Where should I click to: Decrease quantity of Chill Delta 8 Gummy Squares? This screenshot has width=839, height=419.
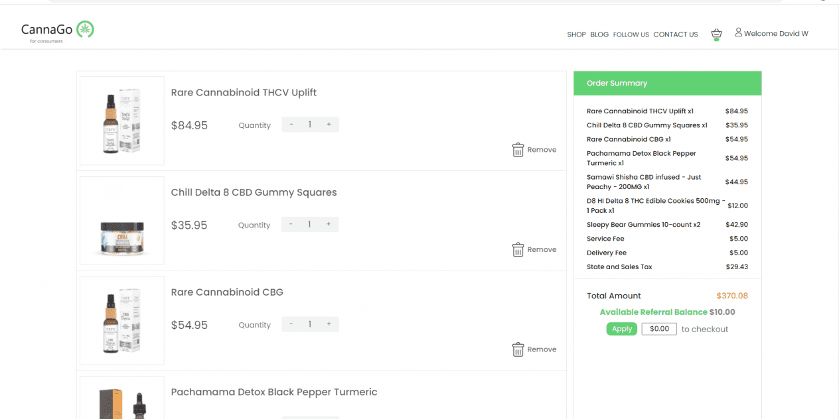[291, 225]
